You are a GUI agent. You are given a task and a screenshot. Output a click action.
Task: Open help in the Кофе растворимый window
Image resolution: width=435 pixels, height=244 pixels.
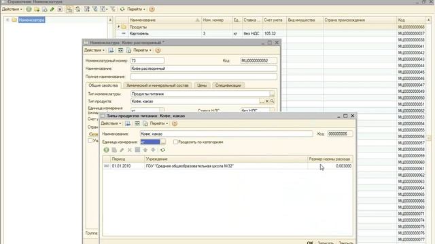[x=158, y=50]
